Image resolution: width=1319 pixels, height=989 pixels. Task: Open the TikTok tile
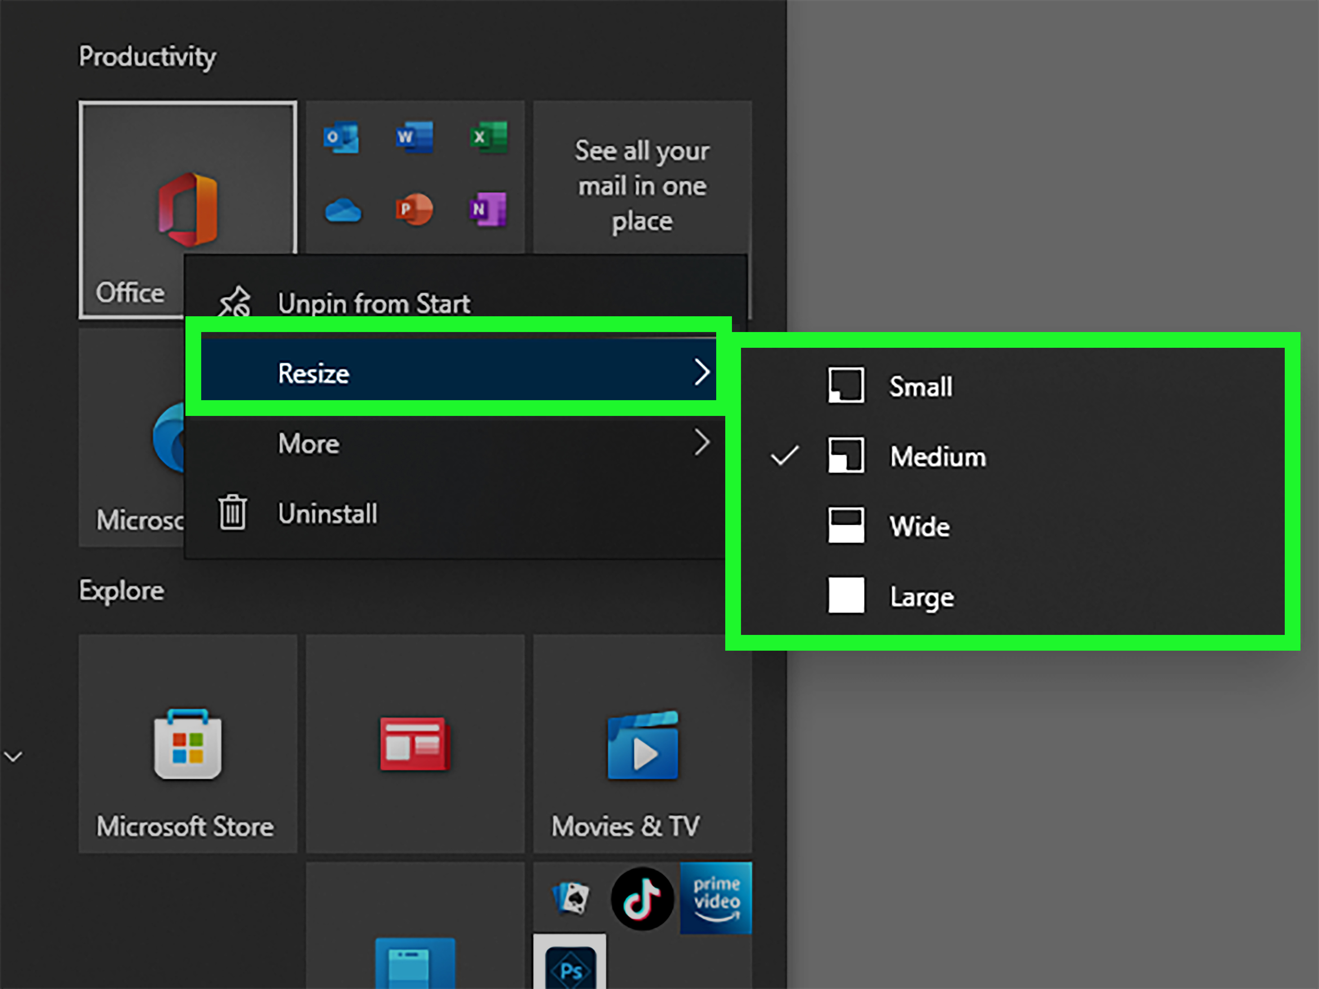click(642, 898)
